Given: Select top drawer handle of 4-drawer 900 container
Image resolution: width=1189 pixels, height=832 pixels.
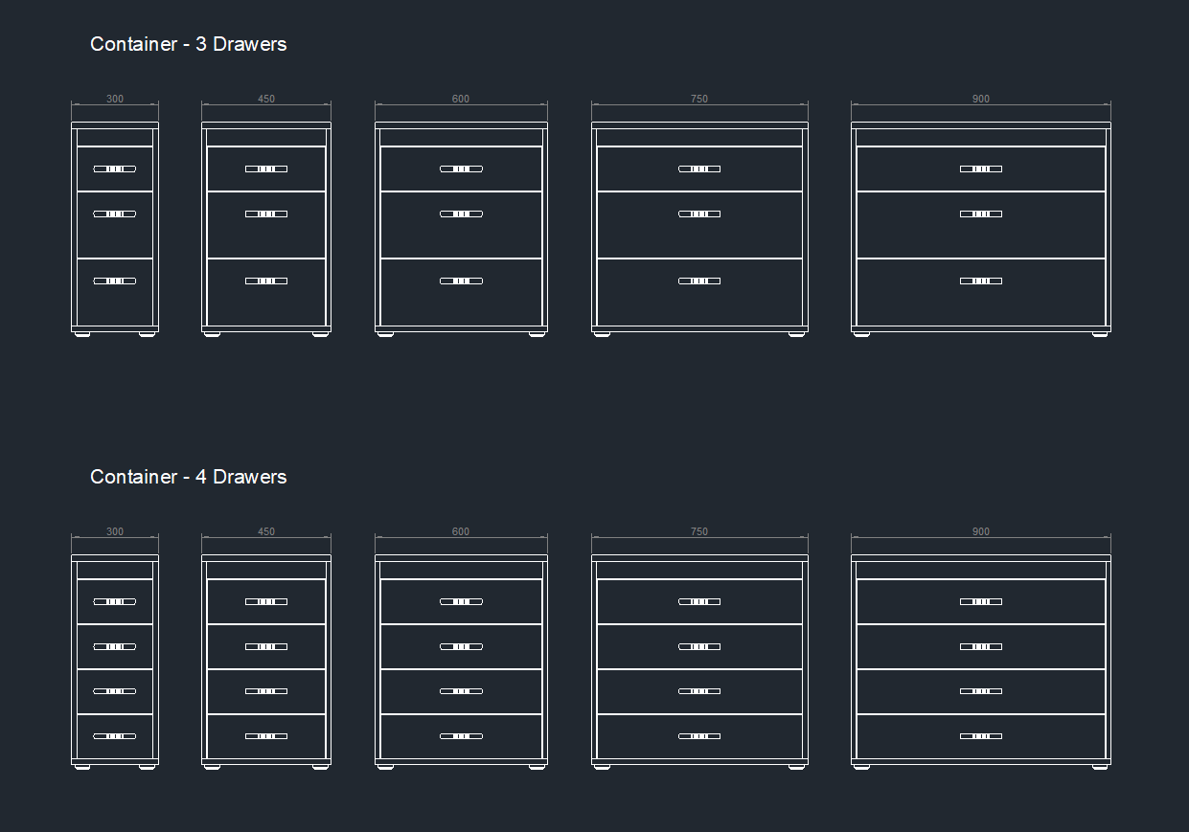Looking at the screenshot, I should click(x=981, y=602).
